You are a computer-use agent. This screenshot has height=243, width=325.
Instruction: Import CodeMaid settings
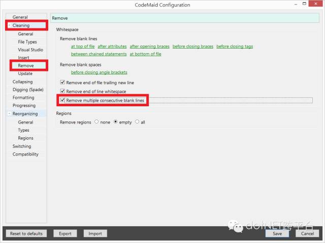coord(95,233)
